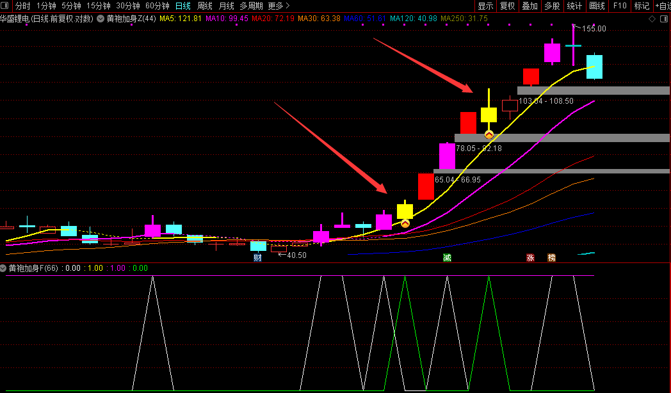Click the green 减 marker icon
Screen dimensions: 671x393
447,258
